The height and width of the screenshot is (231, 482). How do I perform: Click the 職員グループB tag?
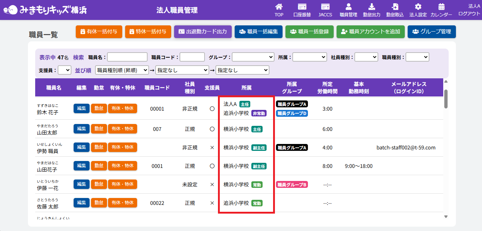[x=292, y=185]
